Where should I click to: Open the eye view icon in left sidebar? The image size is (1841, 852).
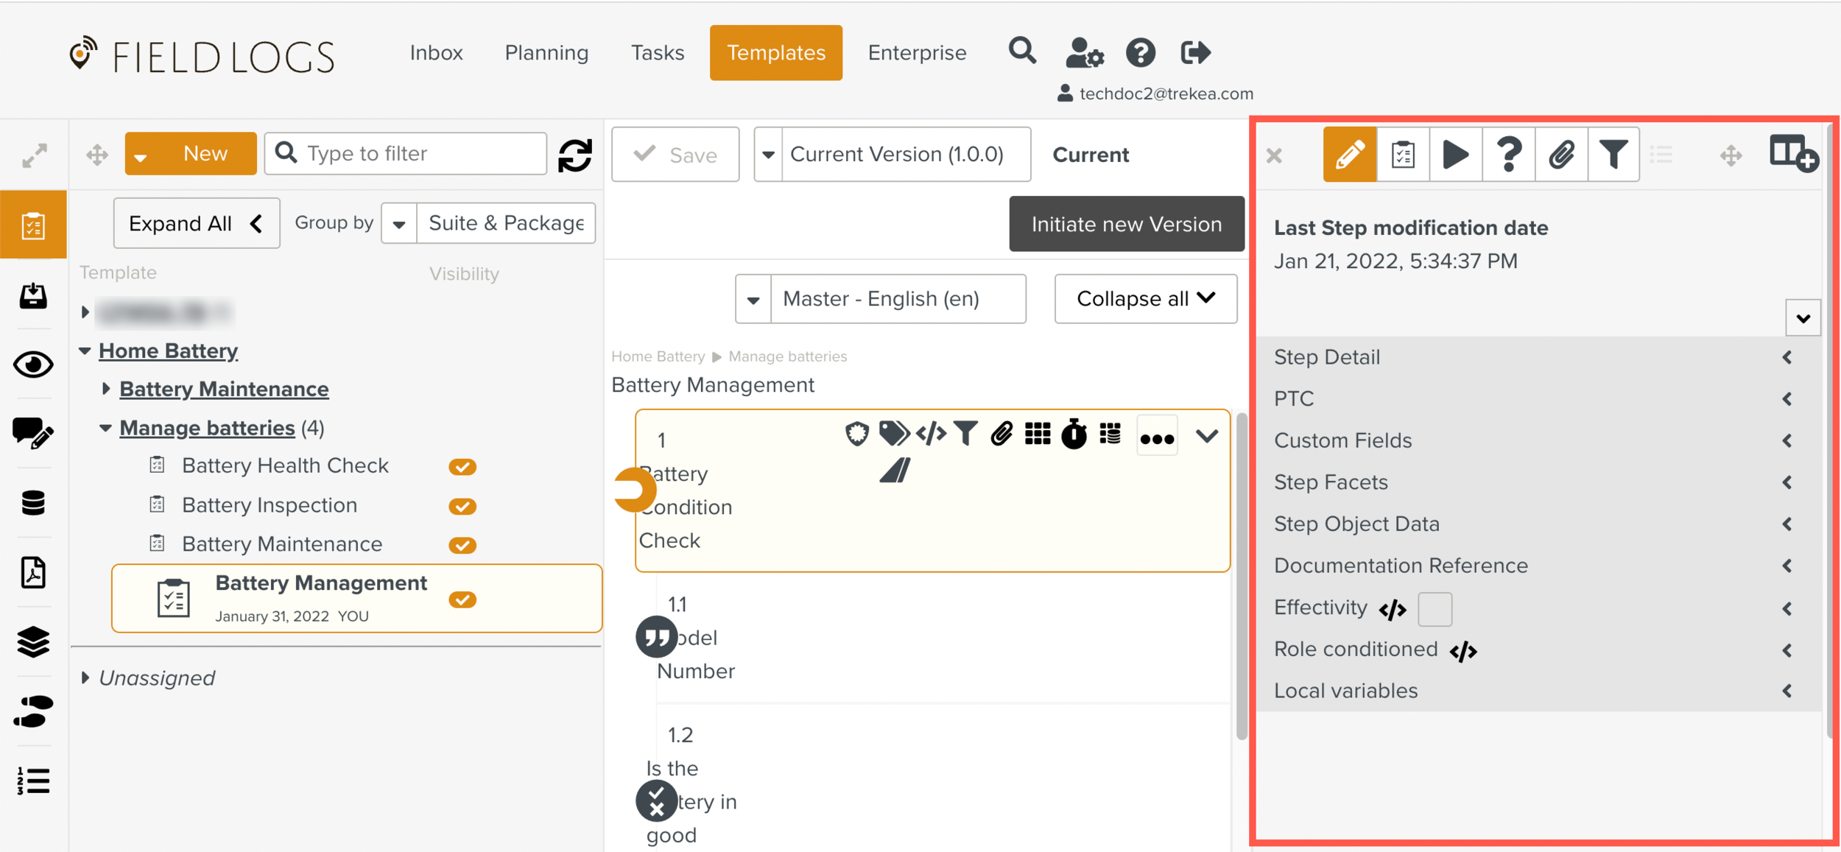pos(33,365)
